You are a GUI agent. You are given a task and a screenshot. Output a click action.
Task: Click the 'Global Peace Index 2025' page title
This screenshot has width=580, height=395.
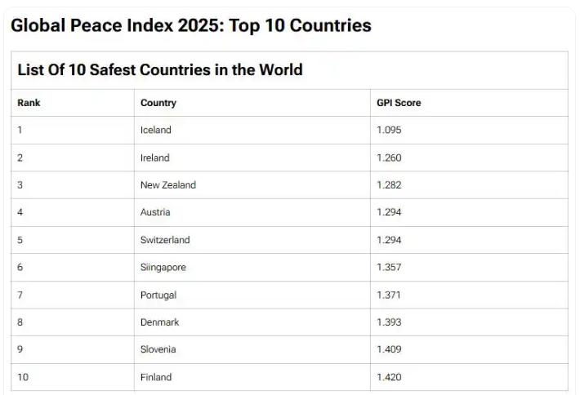tap(190, 25)
